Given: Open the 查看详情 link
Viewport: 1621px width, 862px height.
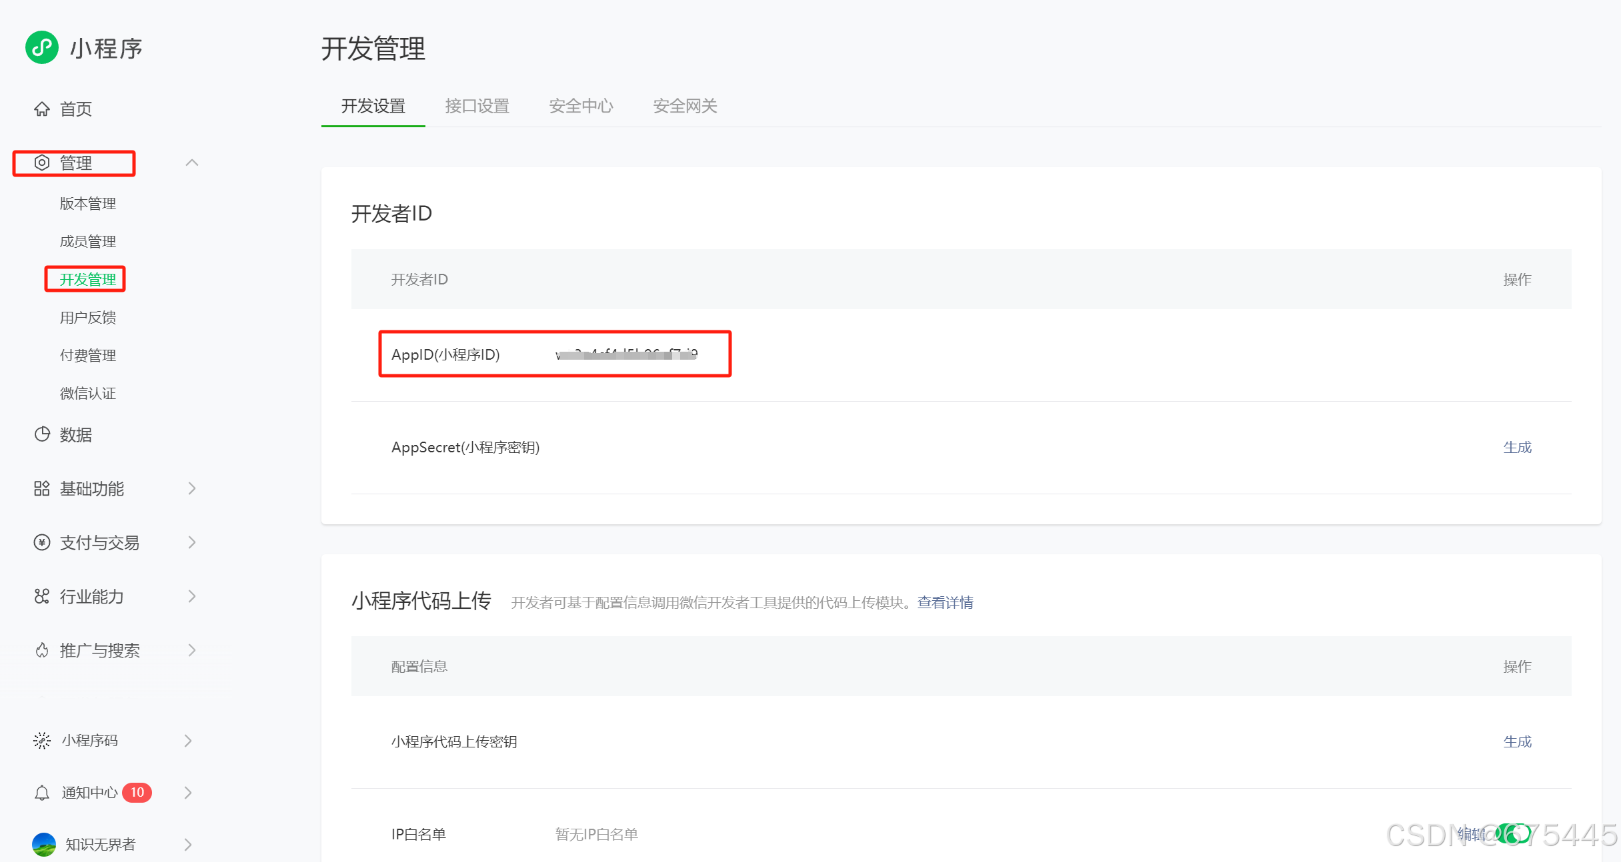Looking at the screenshot, I should tap(945, 602).
